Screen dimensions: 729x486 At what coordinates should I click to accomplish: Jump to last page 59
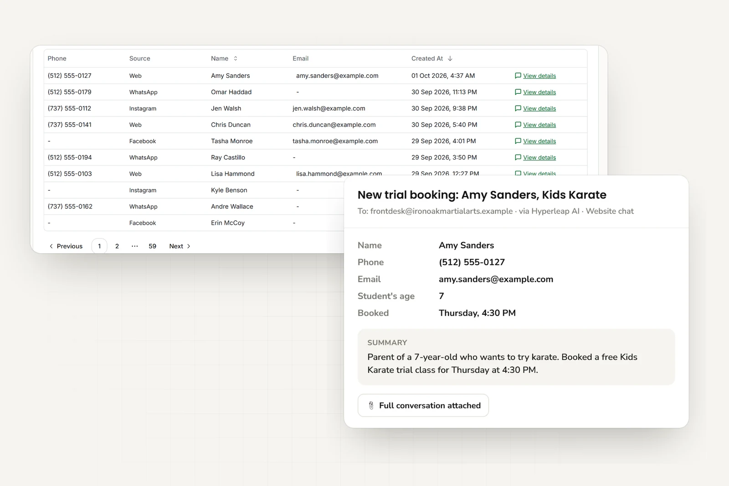tap(153, 246)
